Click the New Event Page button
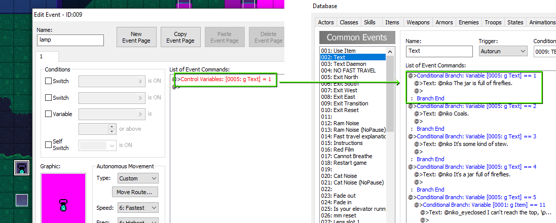This screenshot has width=556, height=223. pyautogui.click(x=136, y=38)
